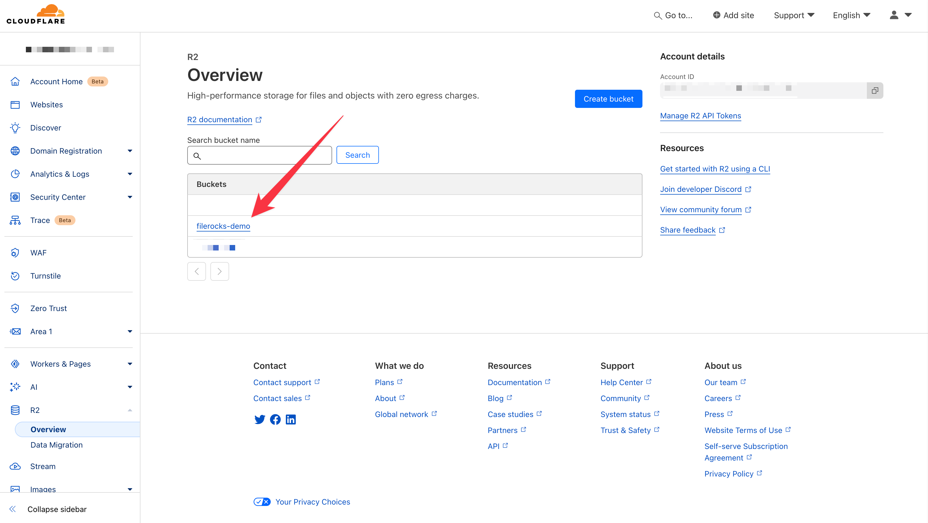Click the Search button
This screenshot has height=523, width=928.
(357, 155)
